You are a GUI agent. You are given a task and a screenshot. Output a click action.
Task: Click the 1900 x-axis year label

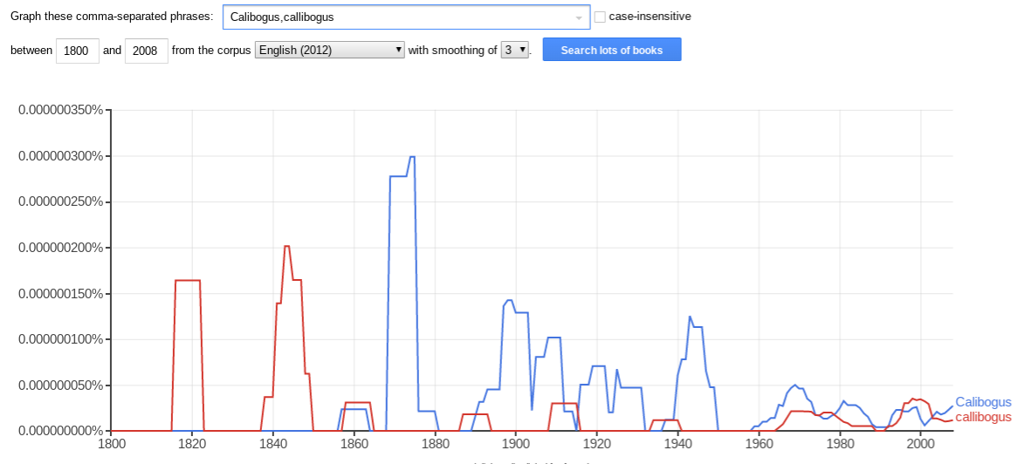pyautogui.click(x=516, y=444)
